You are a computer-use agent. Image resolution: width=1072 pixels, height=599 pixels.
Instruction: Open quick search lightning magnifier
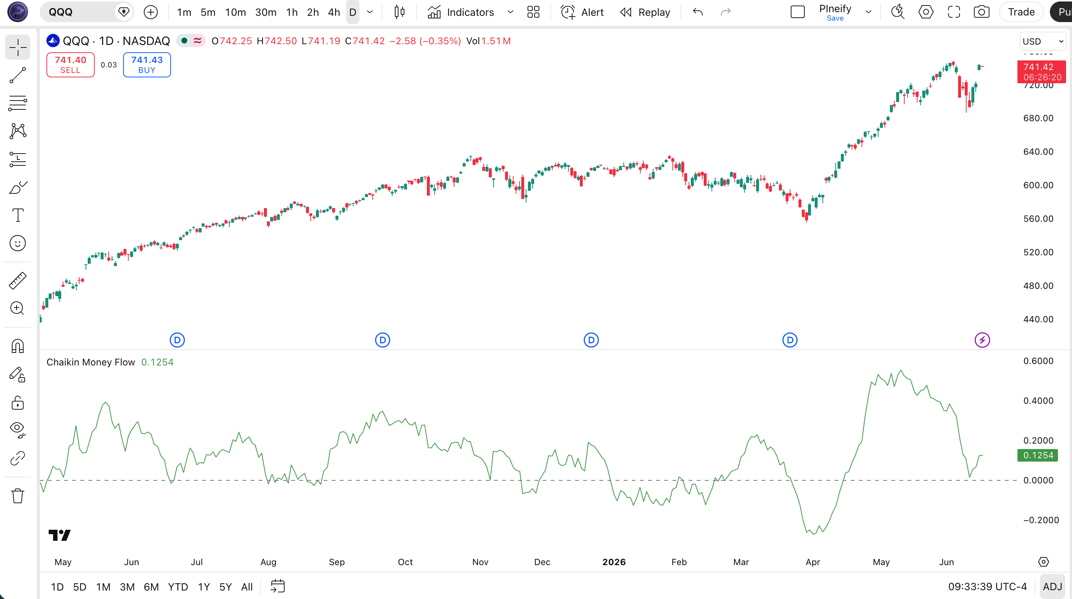tap(898, 12)
